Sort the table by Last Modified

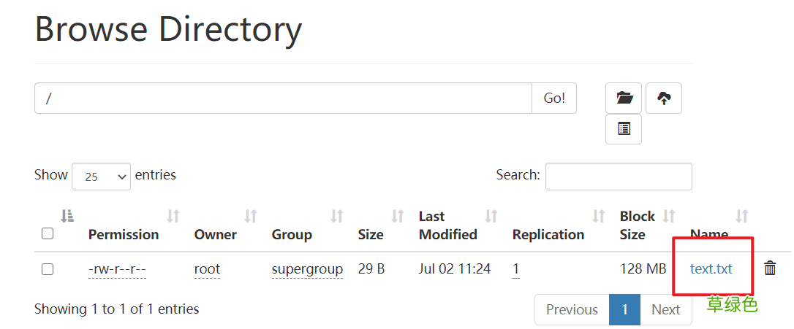click(491, 216)
